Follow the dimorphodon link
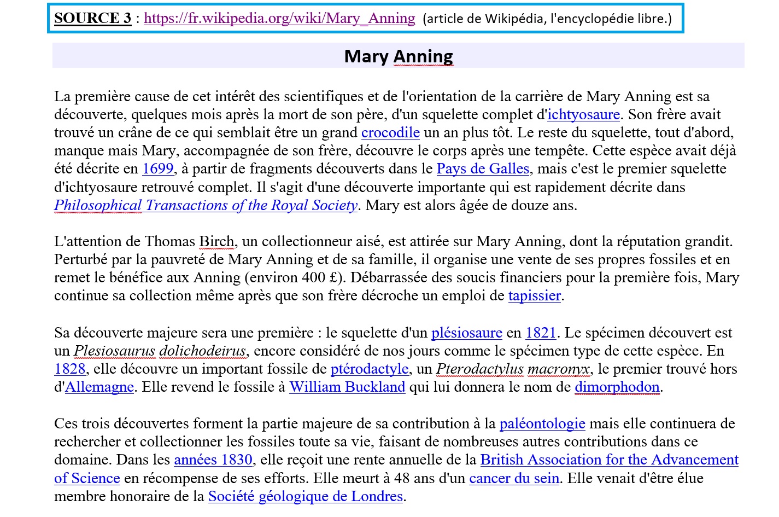779x517 pixels. pos(617,387)
